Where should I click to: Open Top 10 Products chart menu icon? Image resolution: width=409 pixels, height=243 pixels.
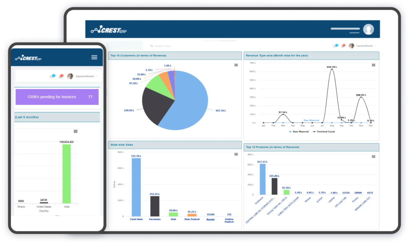coord(373,157)
